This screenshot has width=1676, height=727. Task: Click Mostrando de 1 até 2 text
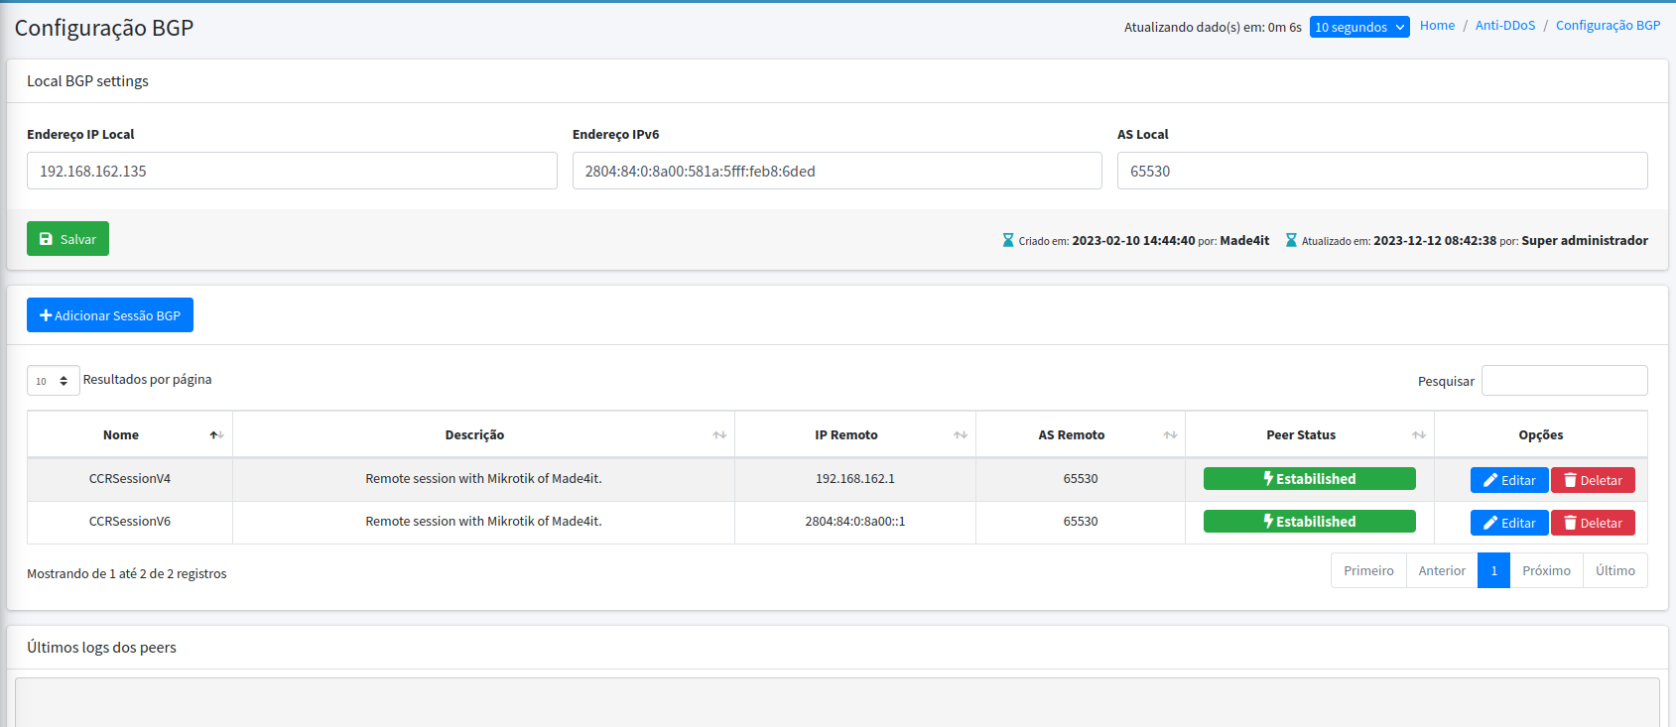(x=127, y=574)
